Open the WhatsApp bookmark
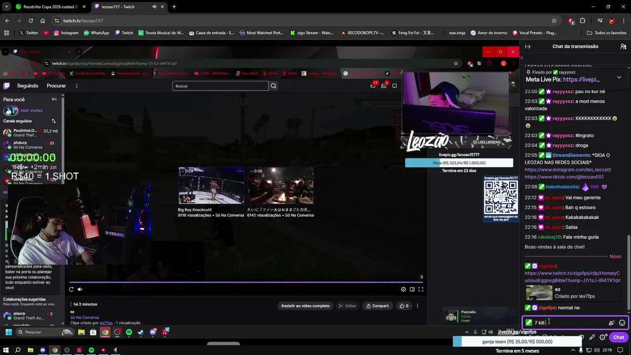The height and width of the screenshot is (355, 631). coord(97,33)
